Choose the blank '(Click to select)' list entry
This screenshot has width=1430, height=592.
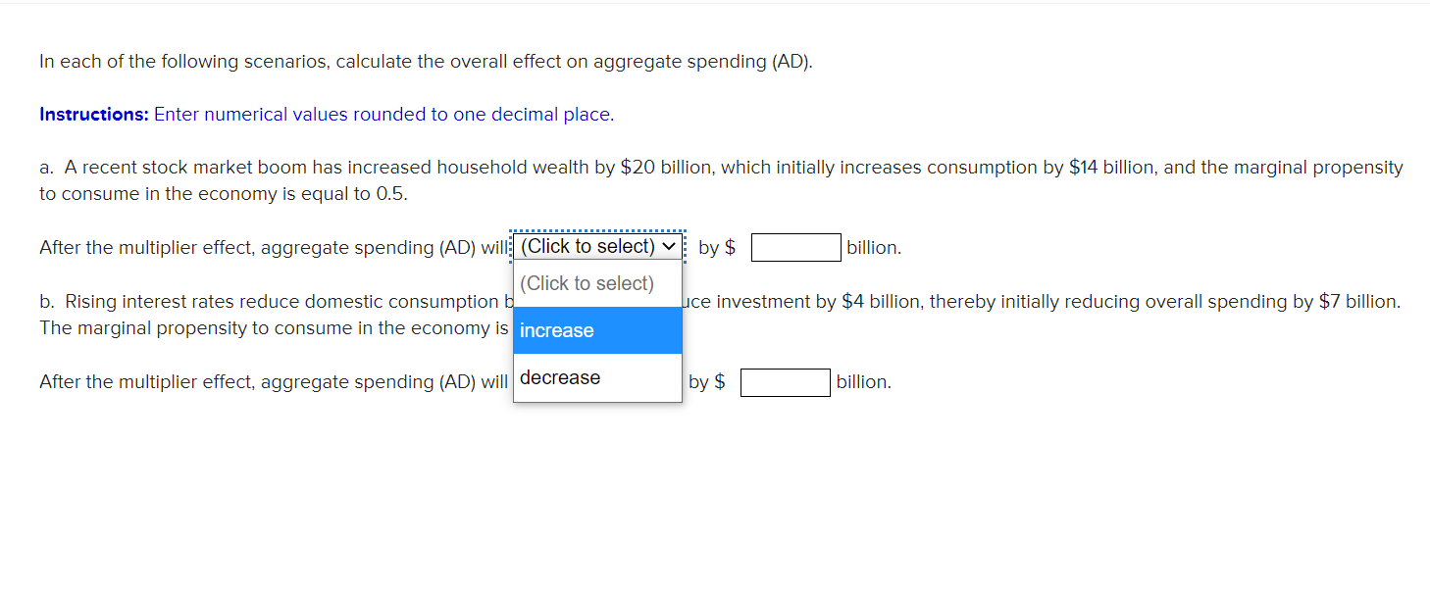tap(588, 283)
